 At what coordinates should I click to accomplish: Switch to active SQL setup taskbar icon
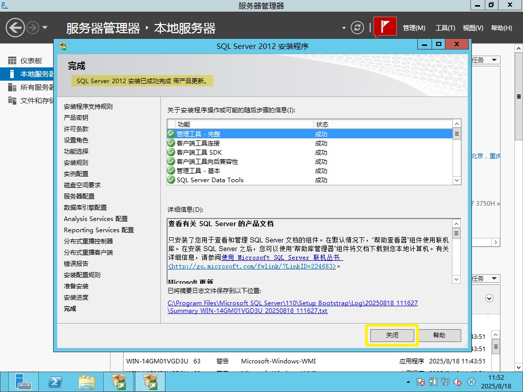(151, 382)
